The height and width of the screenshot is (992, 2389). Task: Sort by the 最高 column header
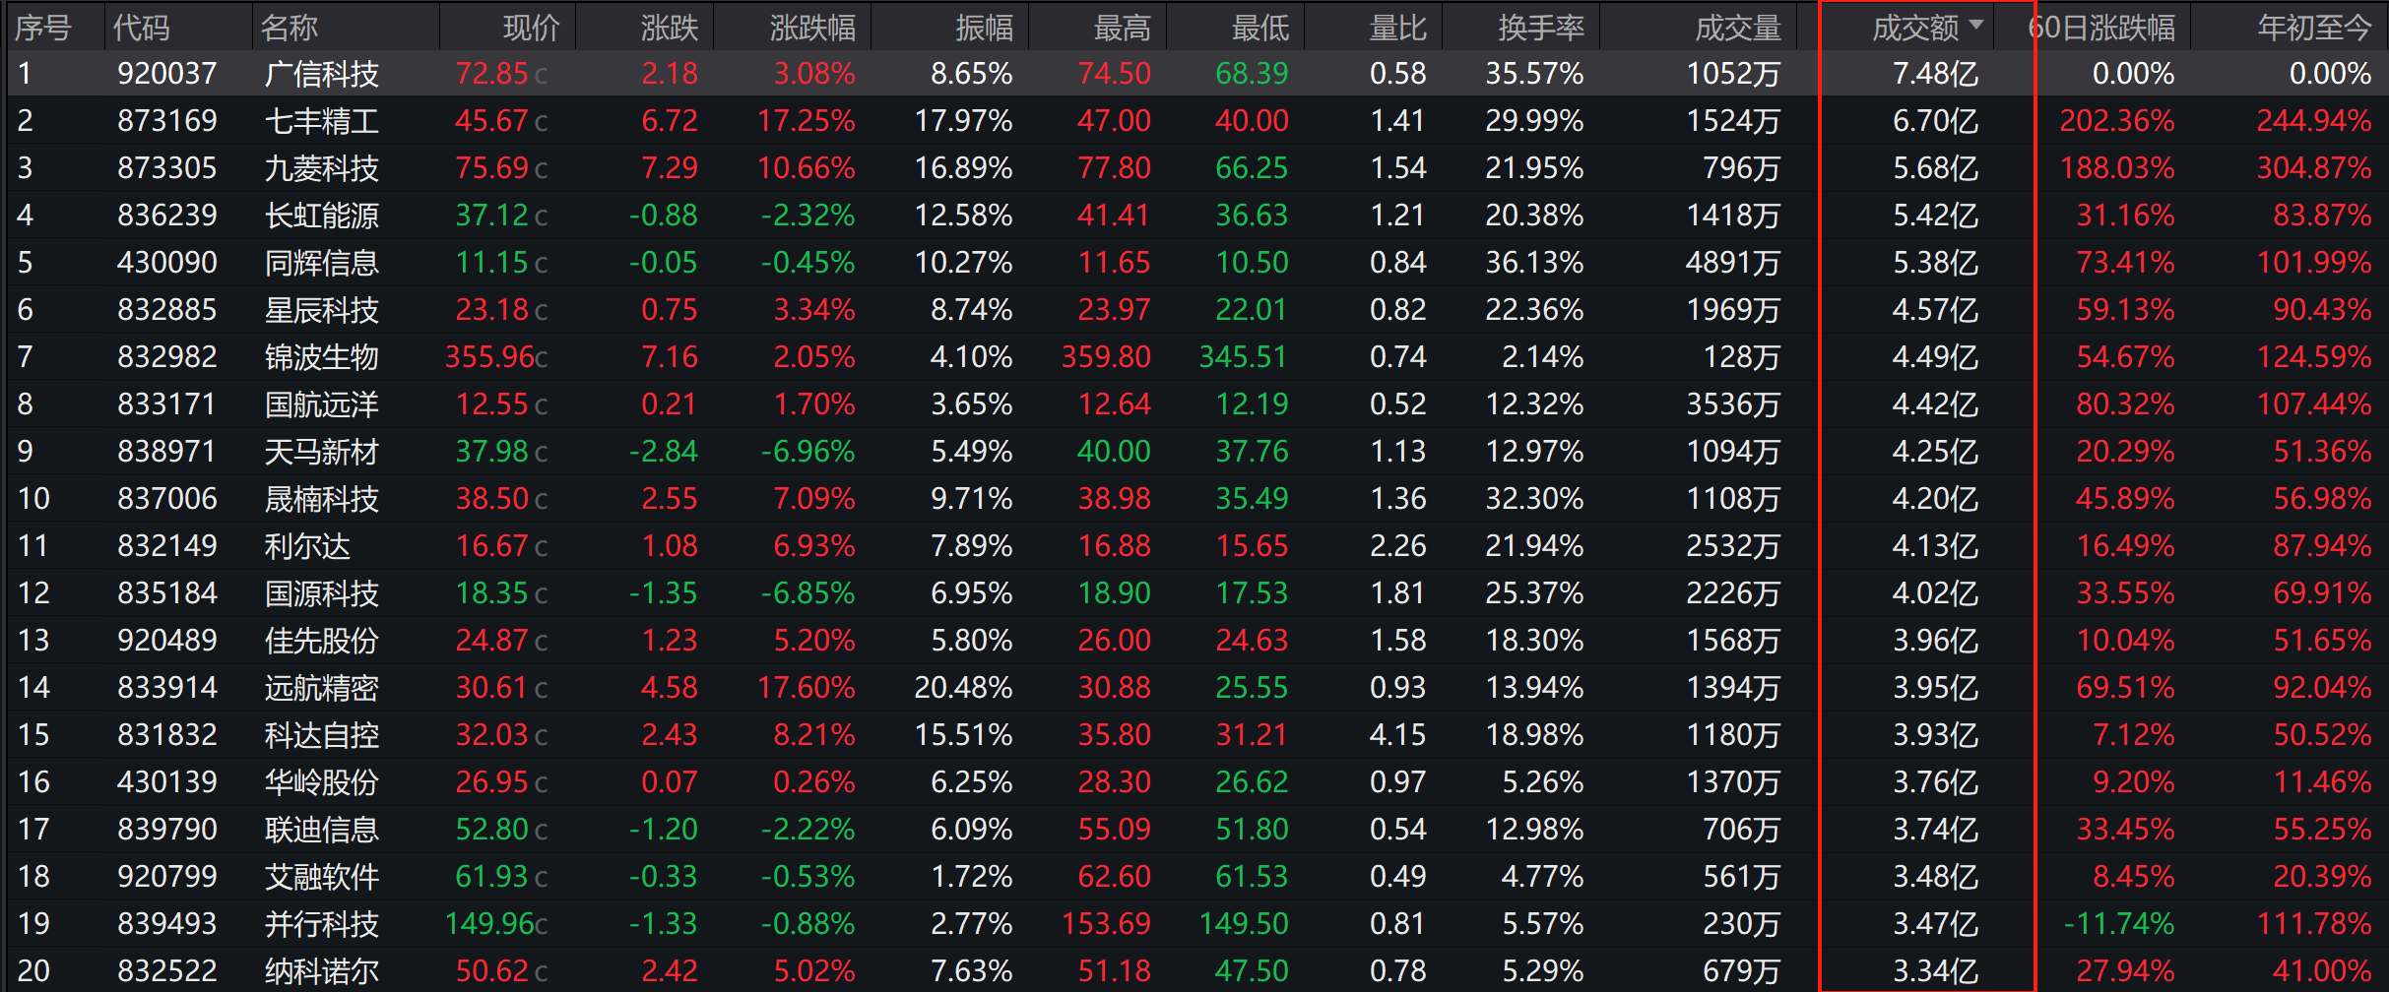tap(1123, 28)
